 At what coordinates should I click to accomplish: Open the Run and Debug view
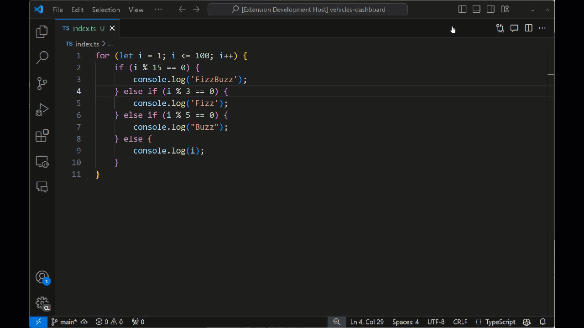42,109
